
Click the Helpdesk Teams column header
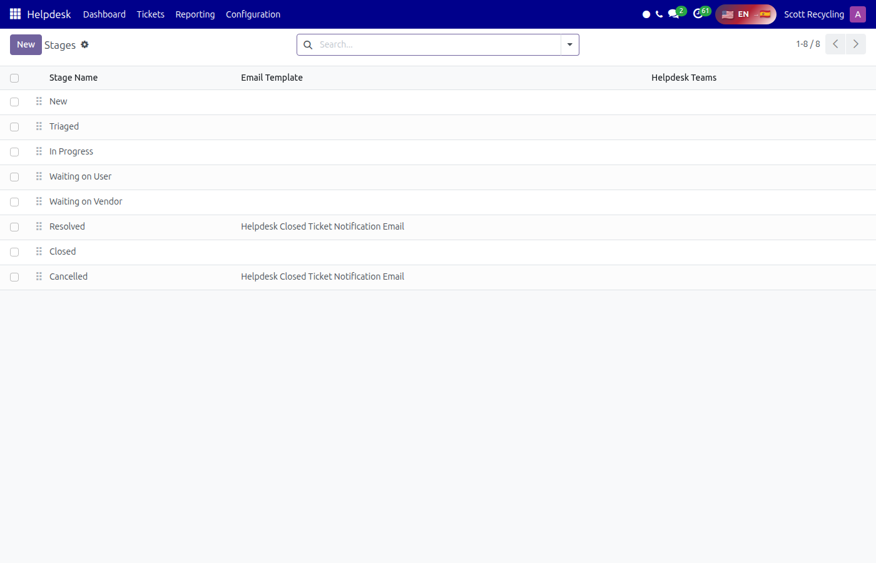684,78
